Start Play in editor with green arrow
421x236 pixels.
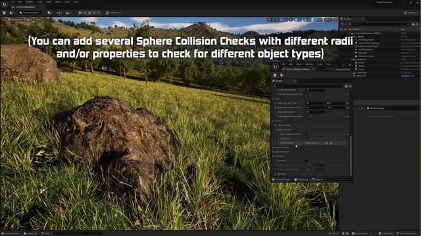80,13
